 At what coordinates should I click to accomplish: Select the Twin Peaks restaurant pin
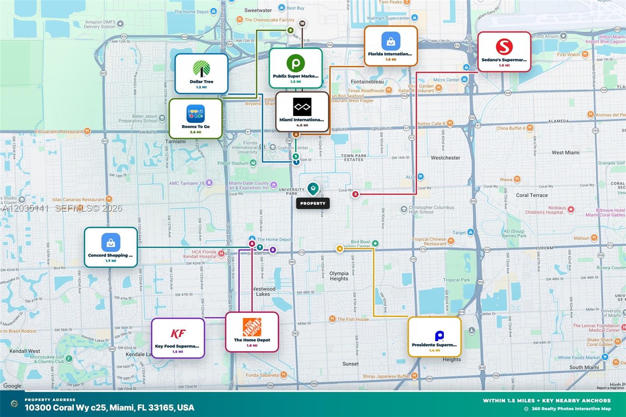(407, 2)
